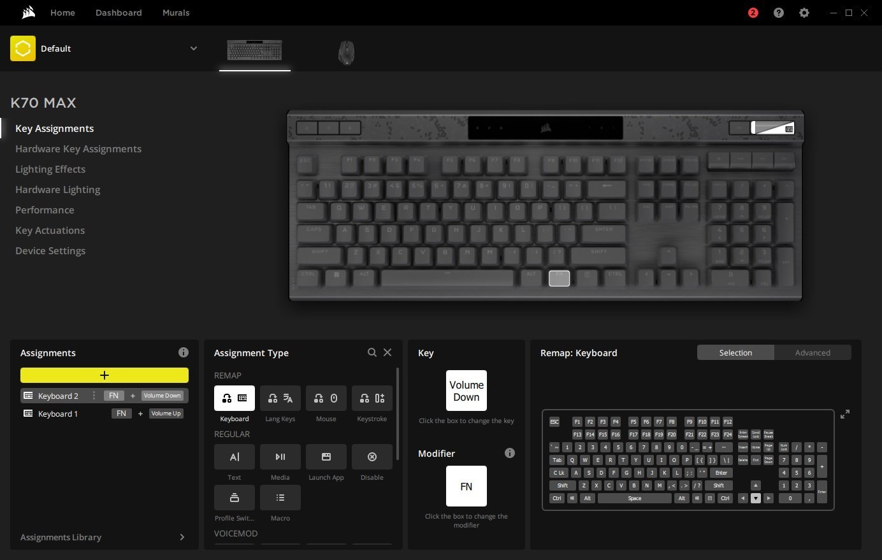Expand the remap keyboard layout view
Viewport: 882px width, 560px height.
[845, 414]
